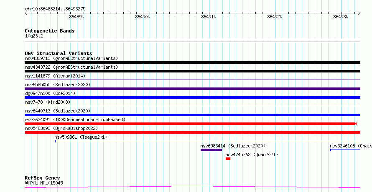Click label nsv3246108 (Chais…)
The height and width of the screenshot is (192, 372).
351,146
